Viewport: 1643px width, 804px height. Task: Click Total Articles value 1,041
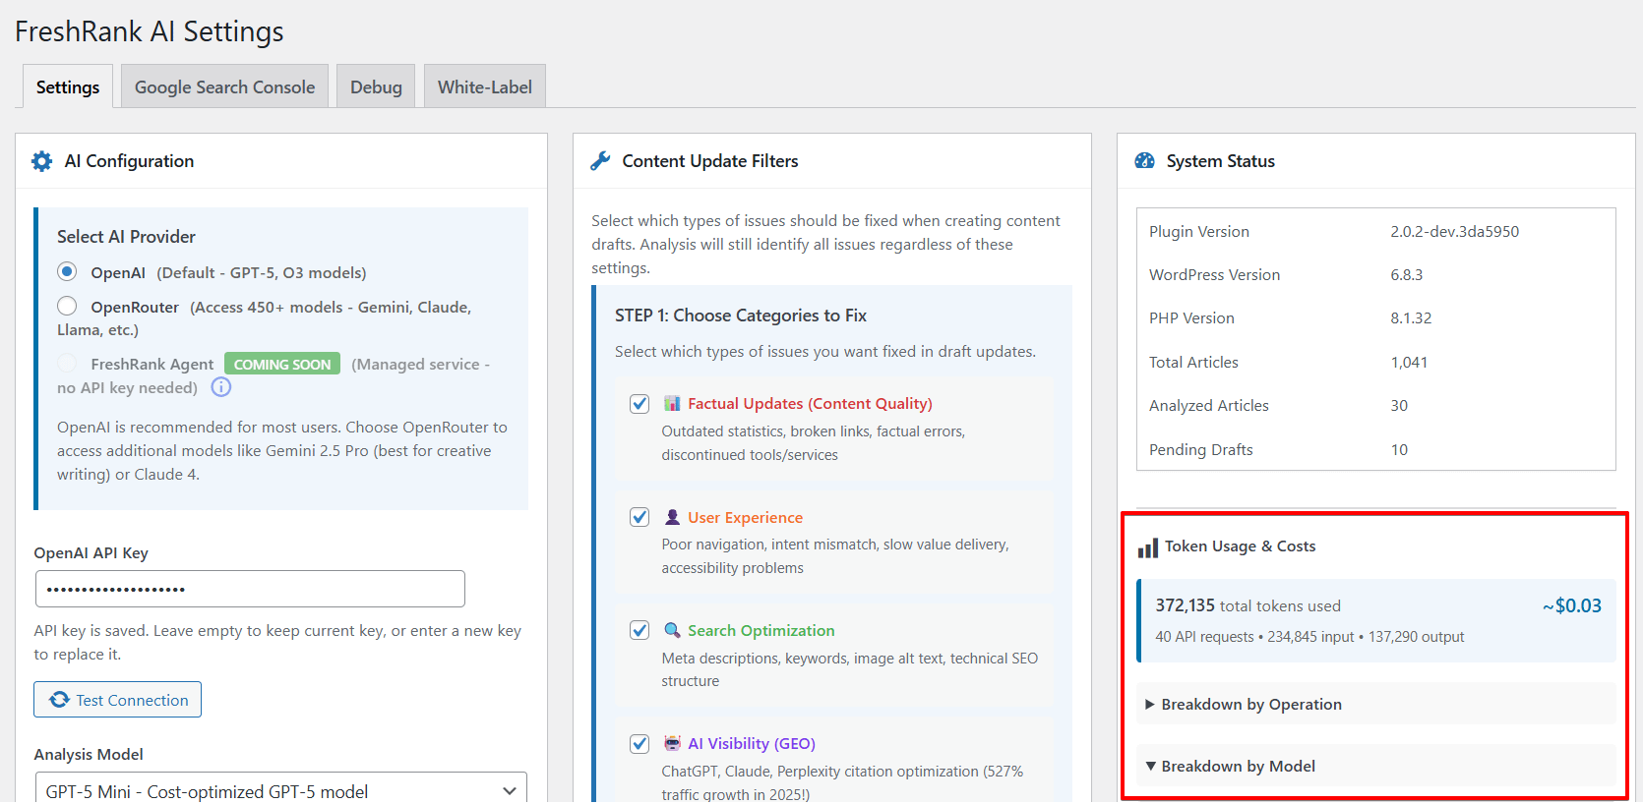1409,362
